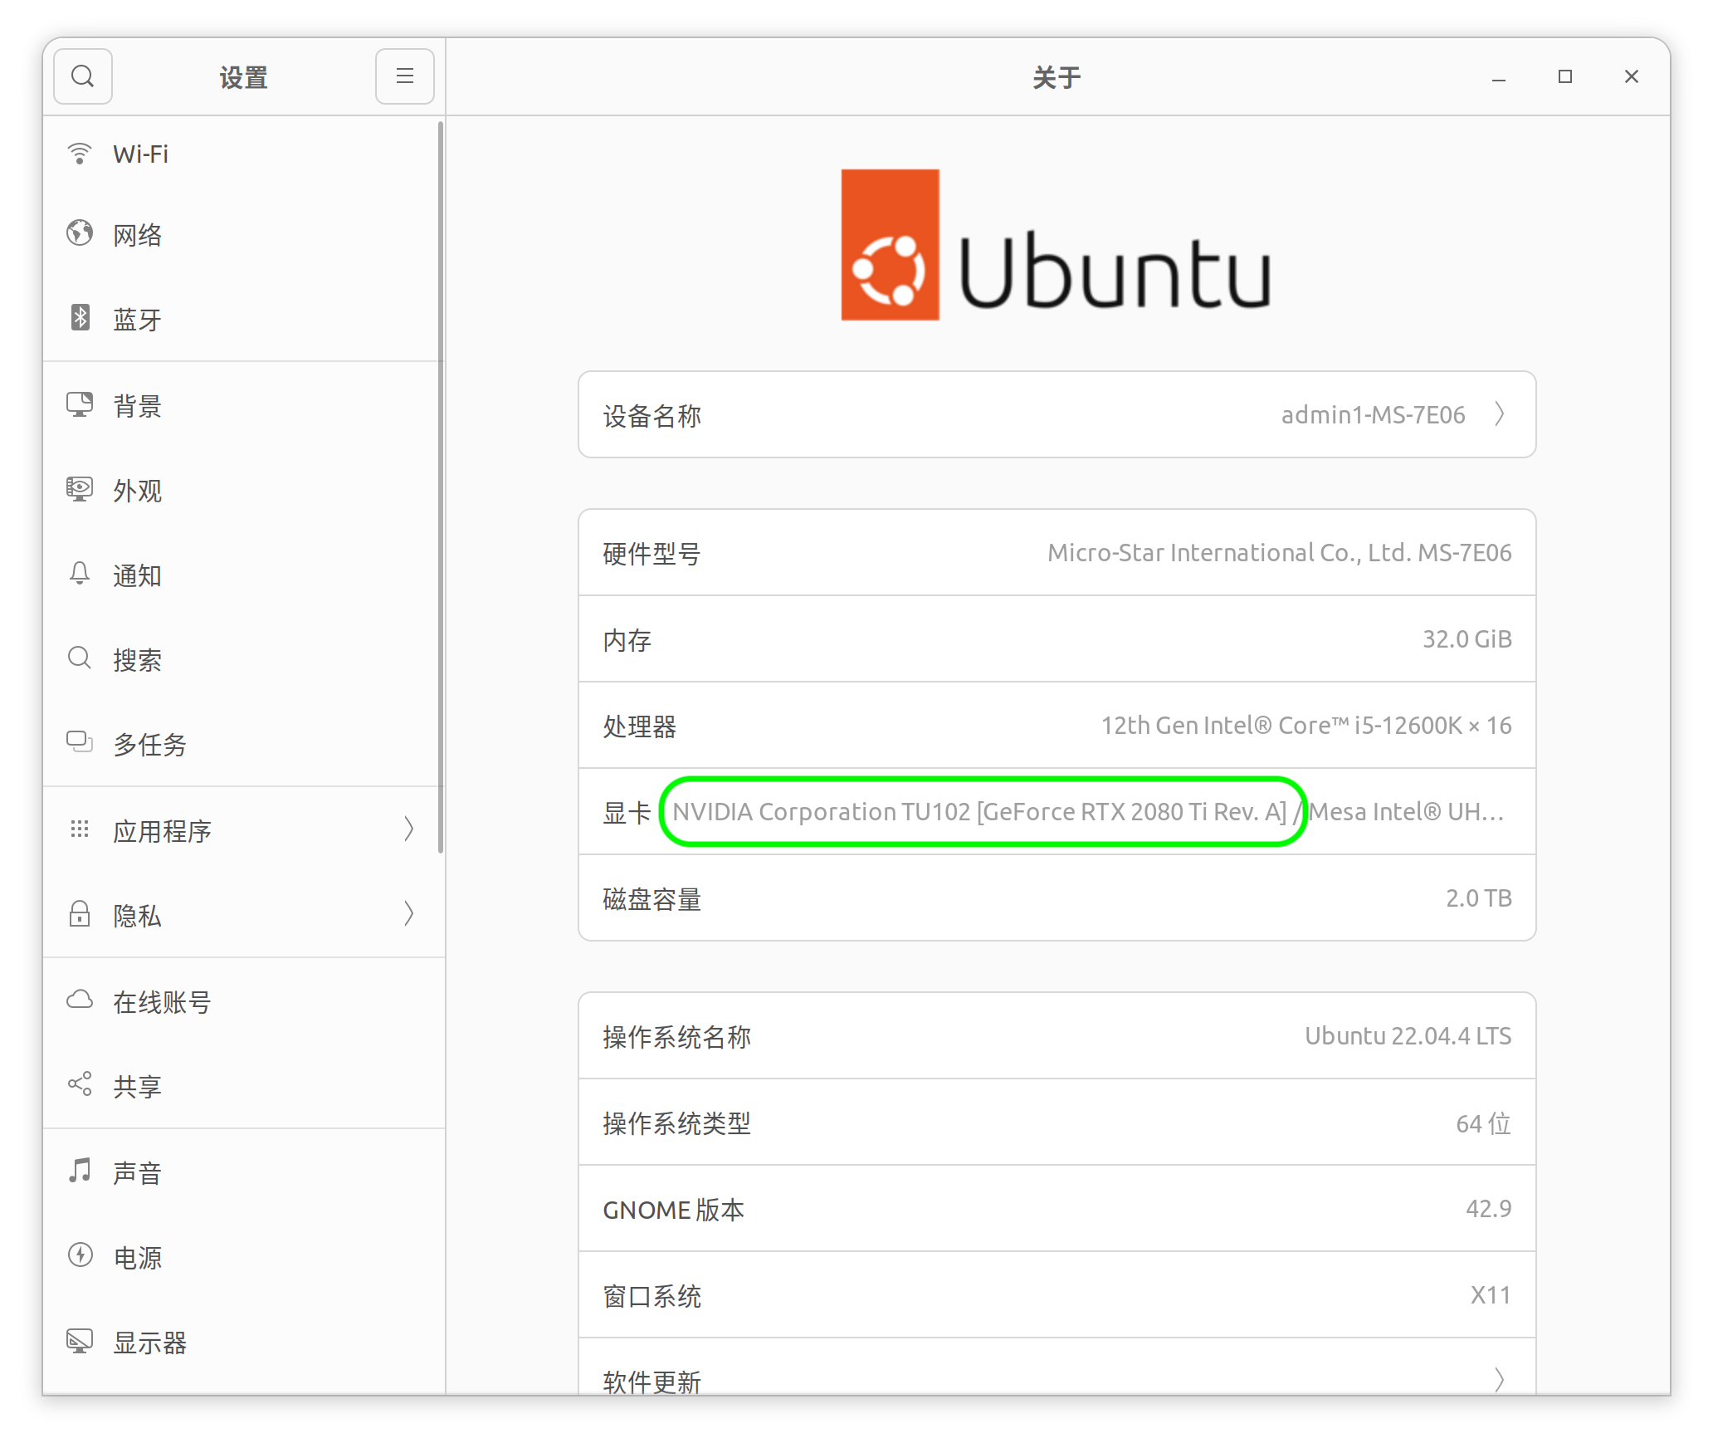Switch to 外观 panel

pos(243,491)
